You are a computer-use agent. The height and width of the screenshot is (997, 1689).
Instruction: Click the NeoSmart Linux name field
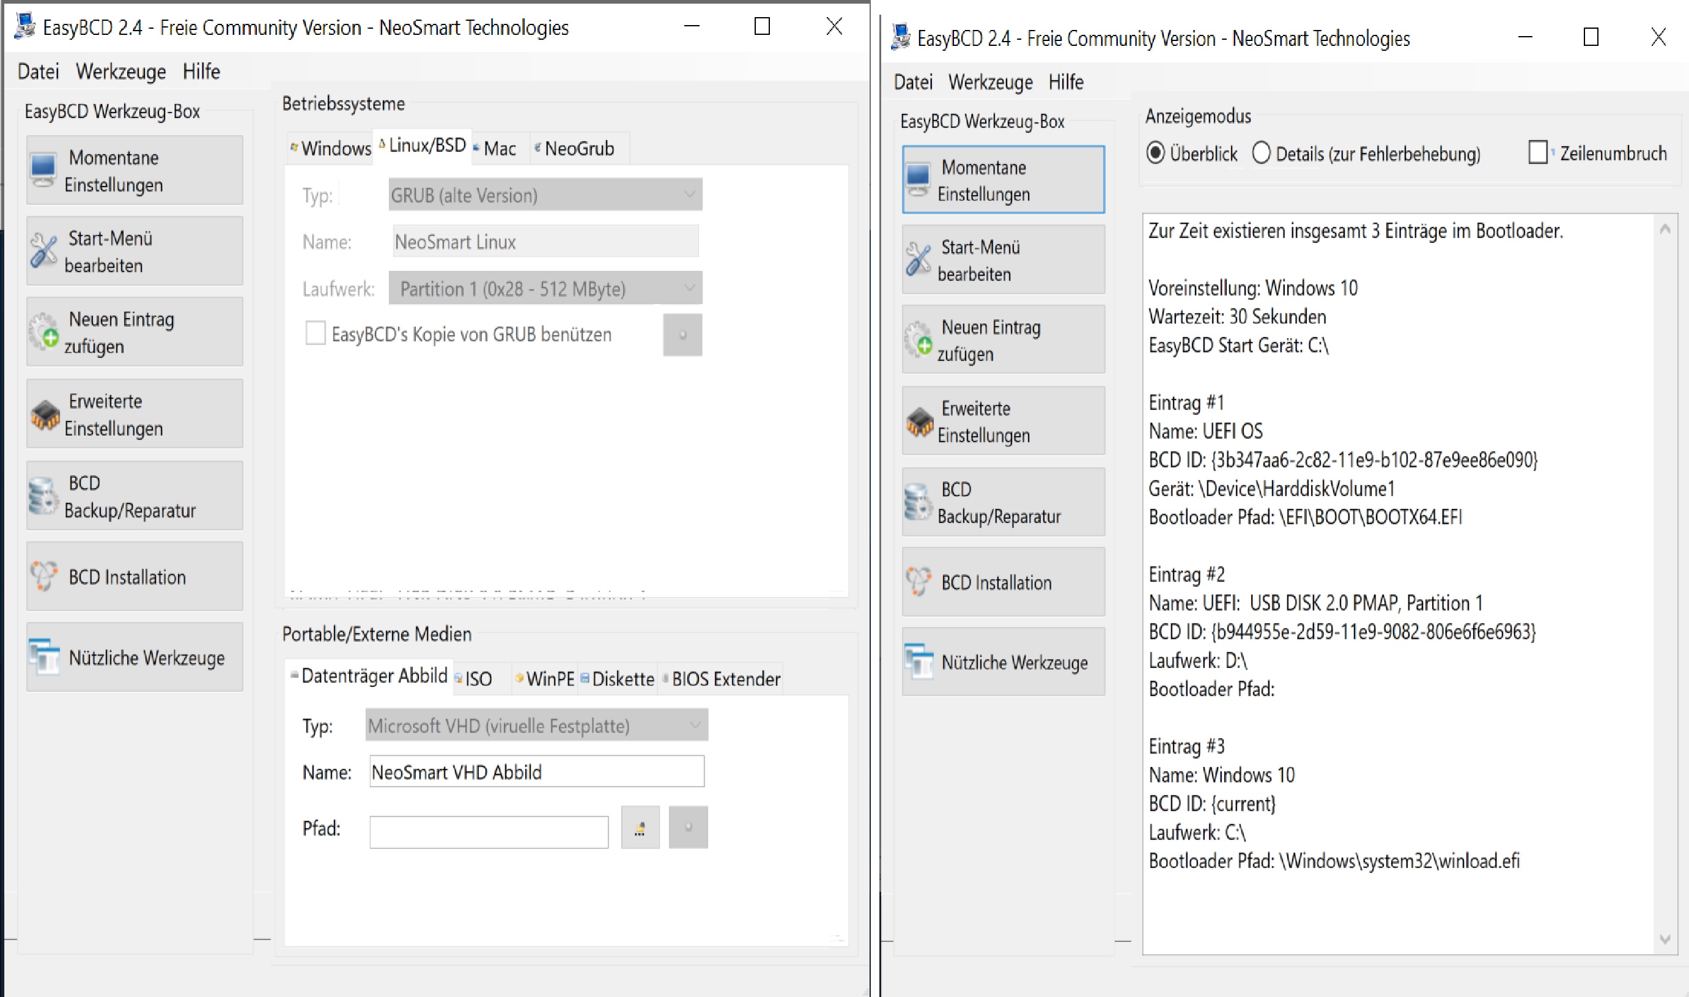[x=545, y=241]
